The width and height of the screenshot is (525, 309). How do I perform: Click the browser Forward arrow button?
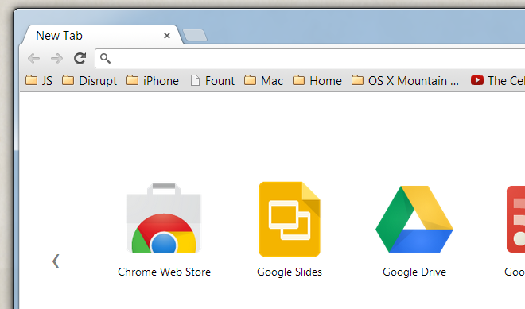click(56, 59)
